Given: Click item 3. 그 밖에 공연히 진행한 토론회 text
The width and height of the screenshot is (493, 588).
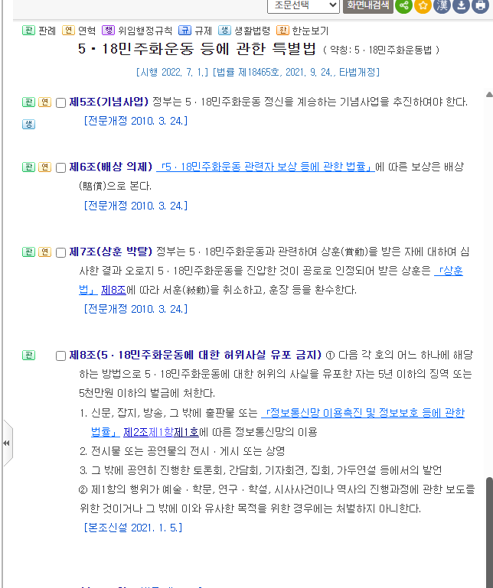Looking at the screenshot, I should 260,470.
